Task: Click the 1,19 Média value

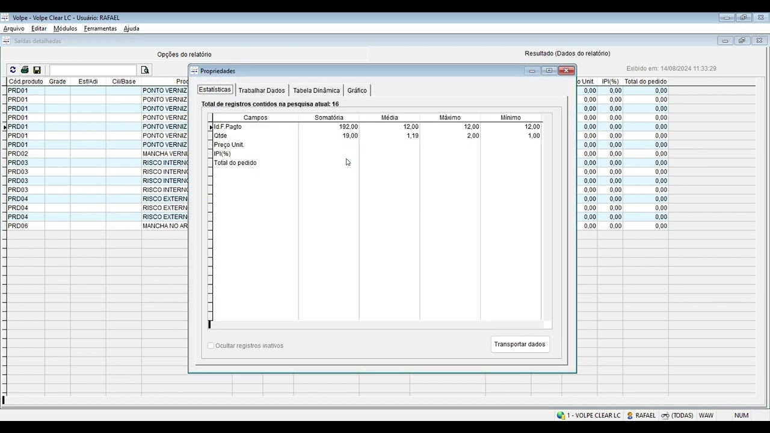Action: [413, 136]
